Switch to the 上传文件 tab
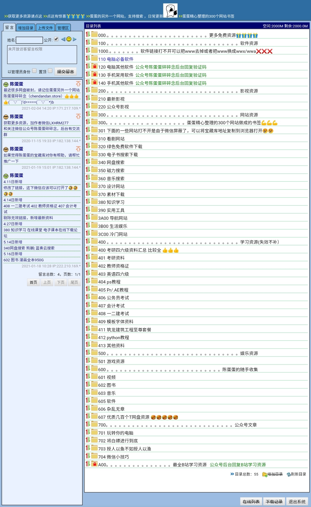The width and height of the screenshot is (311, 507). 45,28
